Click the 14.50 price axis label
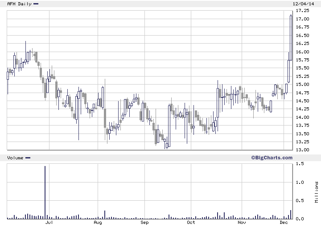 [303, 101]
